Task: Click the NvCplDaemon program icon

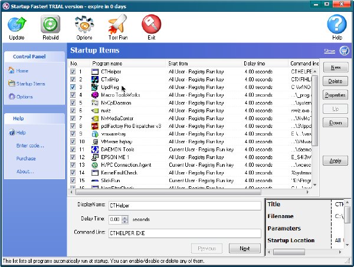Action: tap(95, 103)
